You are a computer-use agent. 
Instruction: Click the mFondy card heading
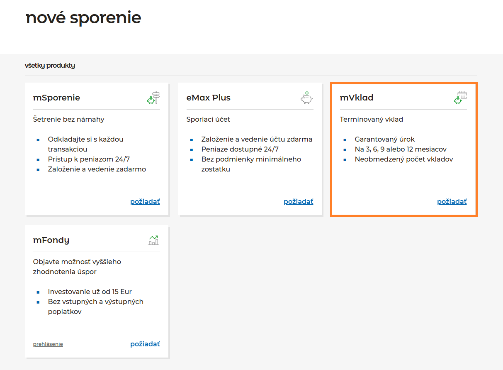[51, 240]
